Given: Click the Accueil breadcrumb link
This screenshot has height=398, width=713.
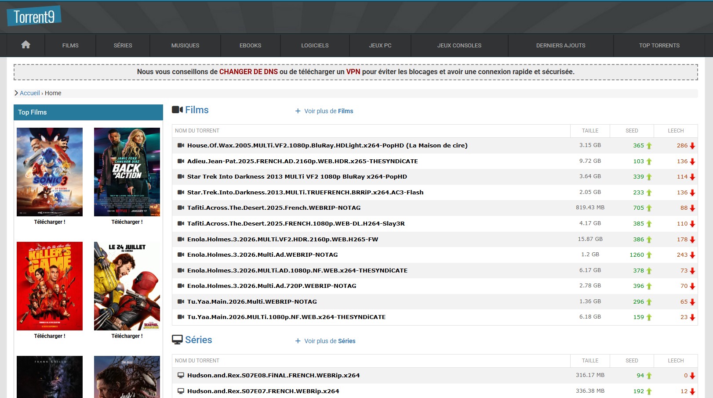Looking at the screenshot, I should (x=29, y=93).
